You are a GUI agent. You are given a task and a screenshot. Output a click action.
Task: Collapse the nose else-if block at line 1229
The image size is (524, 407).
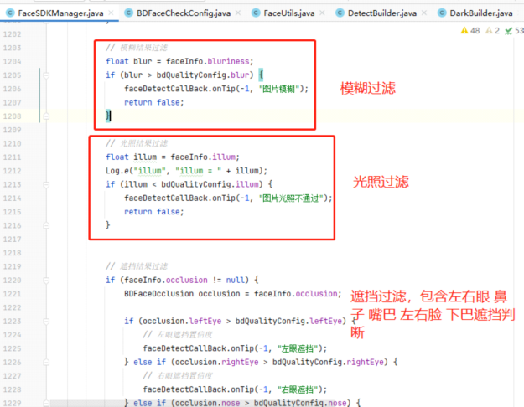click(46, 403)
